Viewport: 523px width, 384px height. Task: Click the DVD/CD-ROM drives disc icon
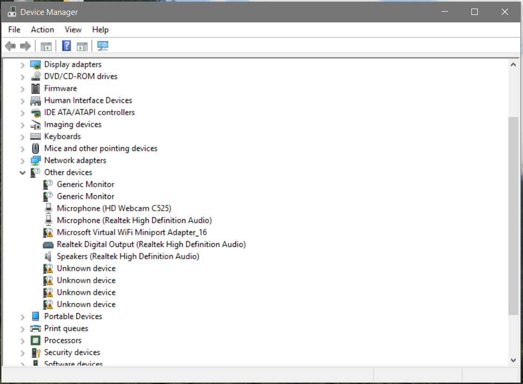tap(35, 76)
